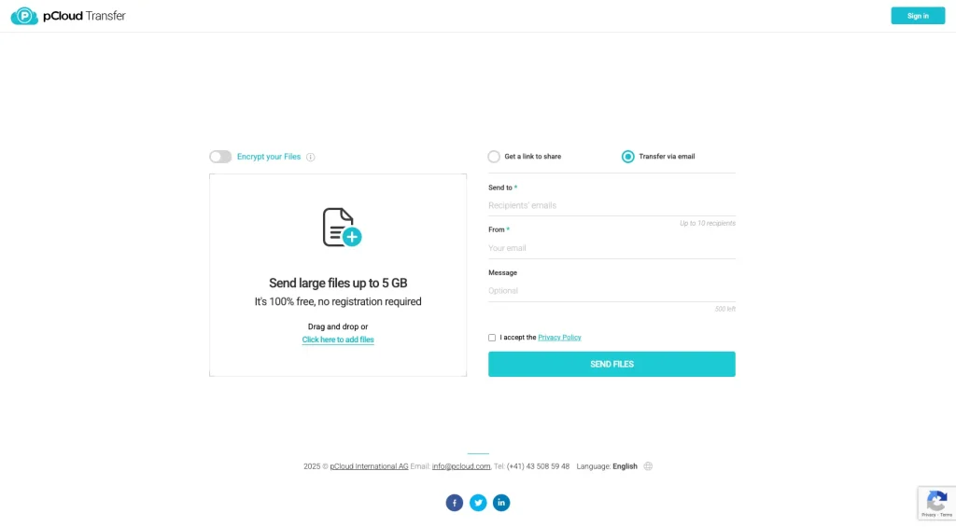Open the pCloud LinkedIn page icon

[501, 503]
